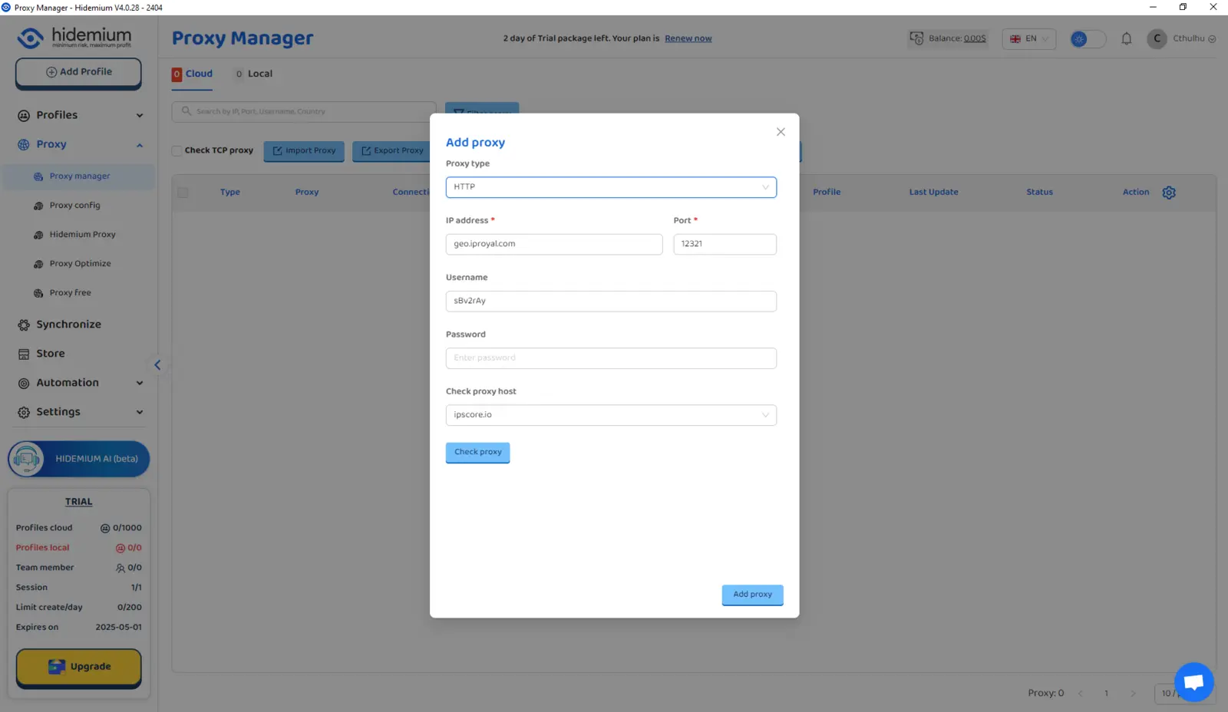Click the Port input field
This screenshot has height=712, width=1228.
725,244
